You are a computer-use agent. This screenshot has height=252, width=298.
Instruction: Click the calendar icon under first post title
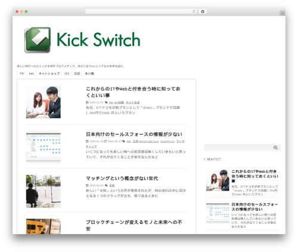[87, 102]
